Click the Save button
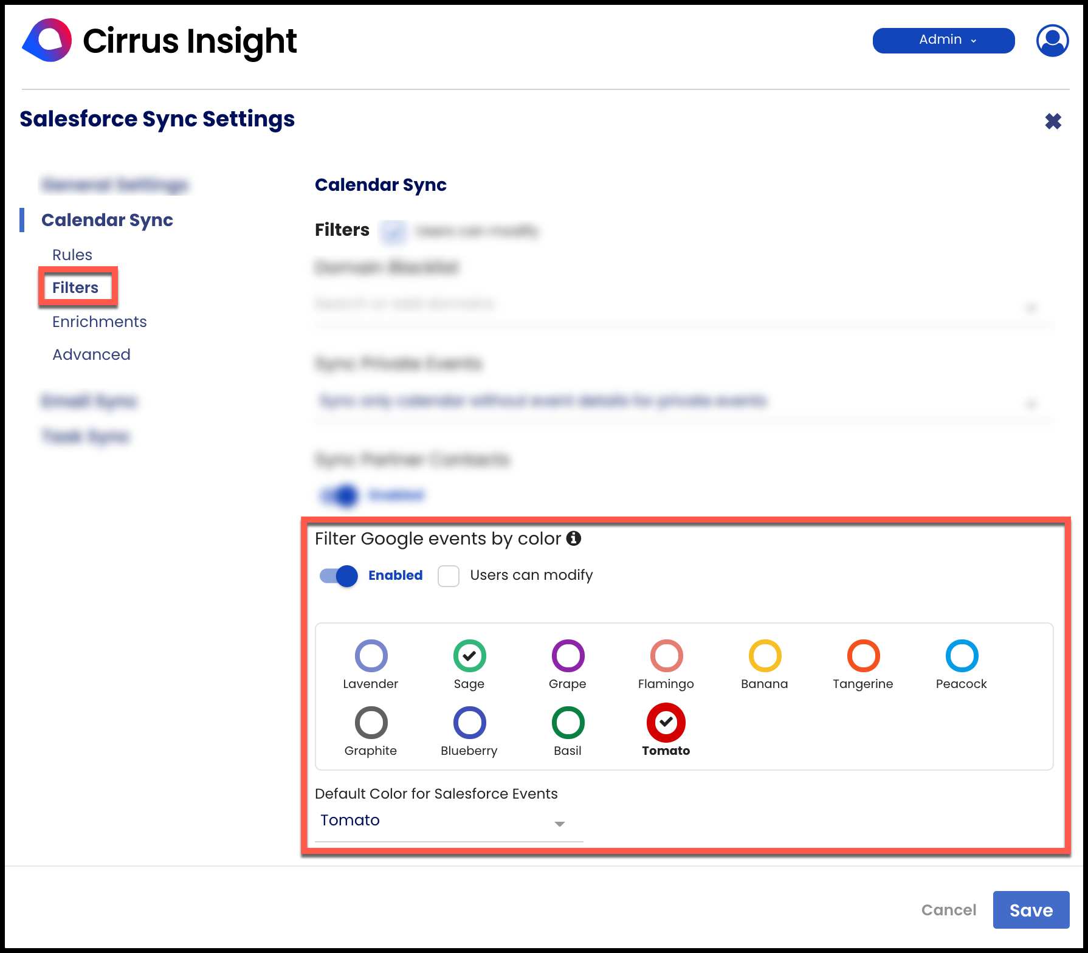Image resolution: width=1088 pixels, height=953 pixels. 1031,910
